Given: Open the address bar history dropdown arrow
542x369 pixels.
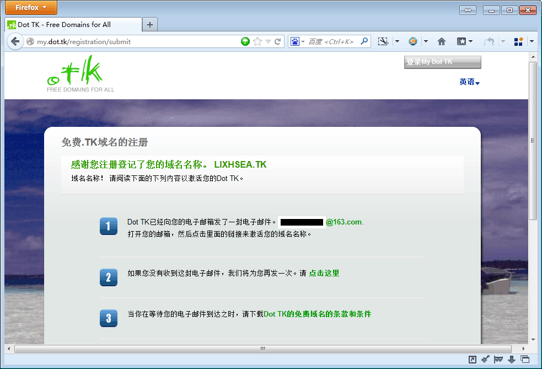Looking at the screenshot, I should 268,41.
